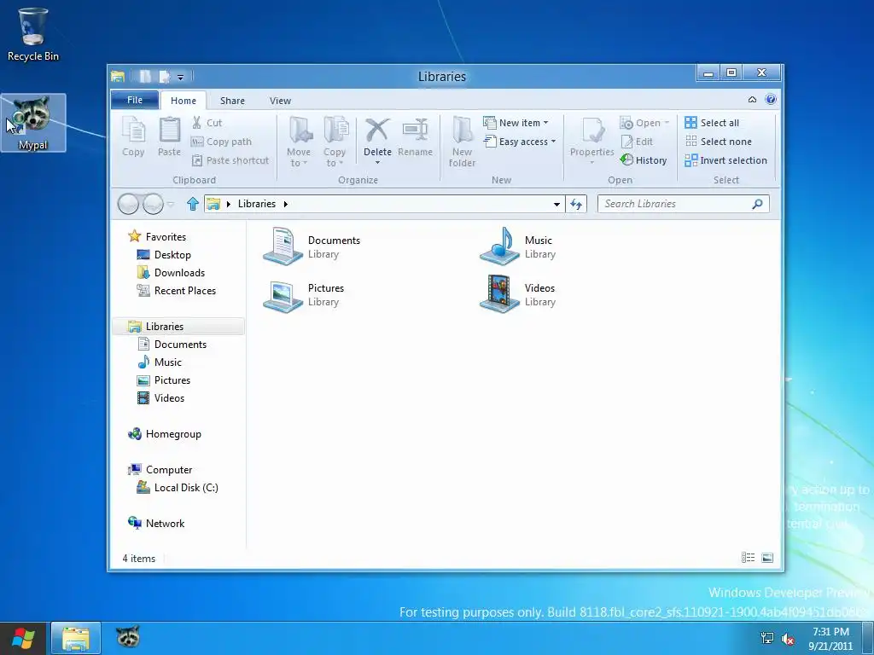Open History in the ribbon
Image resolution: width=874 pixels, height=655 pixels.
[644, 160]
